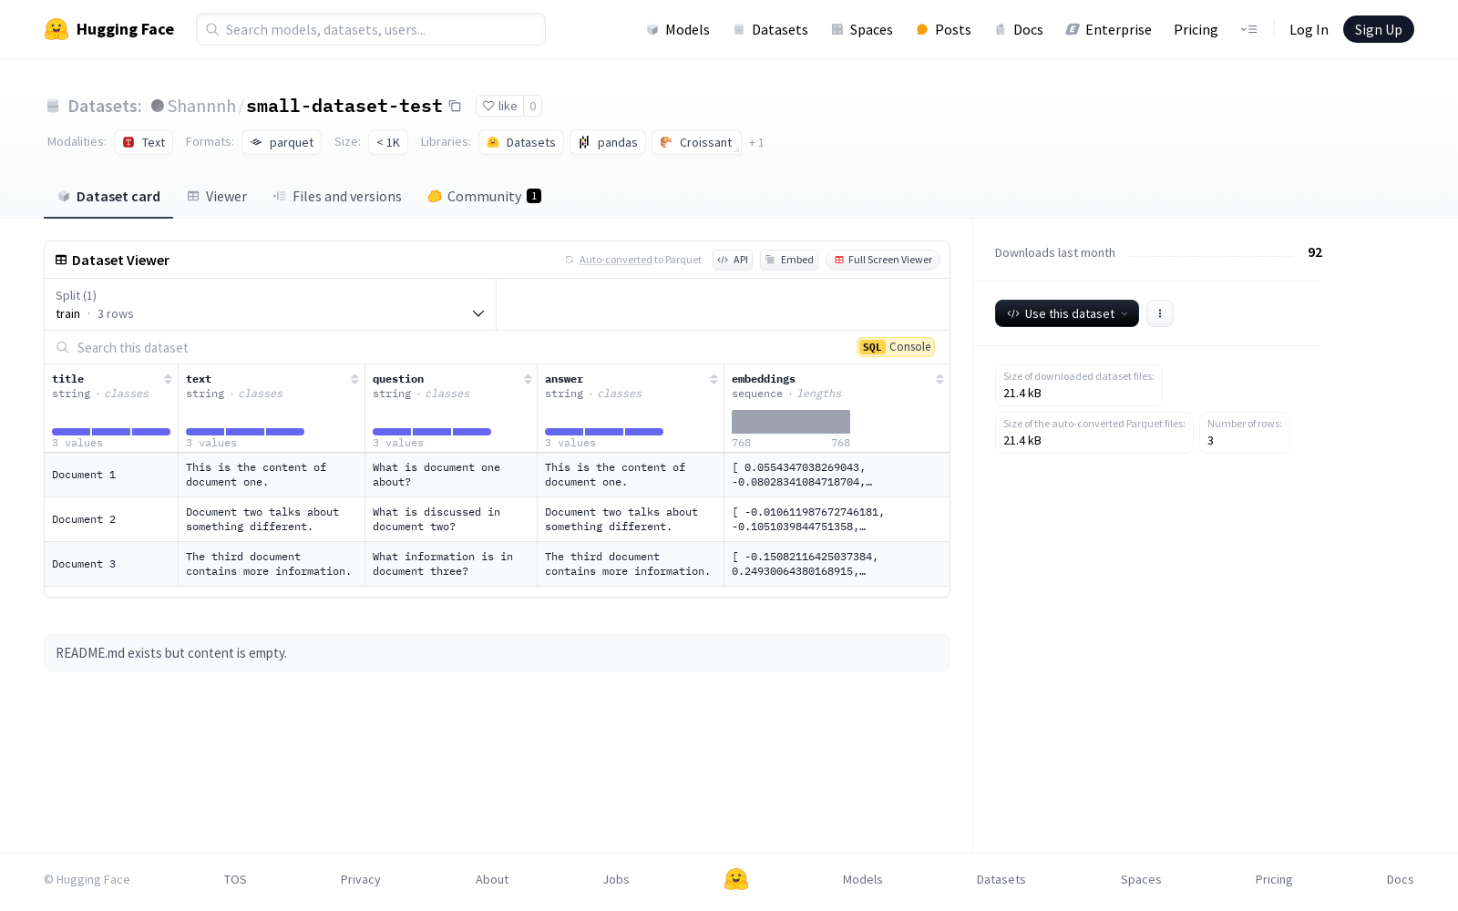This screenshot has width=1458, height=911.
Task: Open Pricing in the top navigation
Action: coord(1196,29)
